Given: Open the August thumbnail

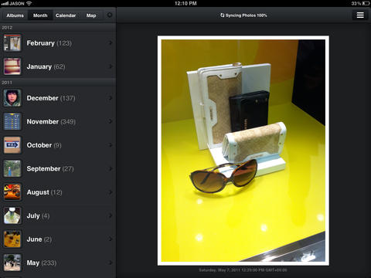Looking at the screenshot, I should (x=12, y=192).
